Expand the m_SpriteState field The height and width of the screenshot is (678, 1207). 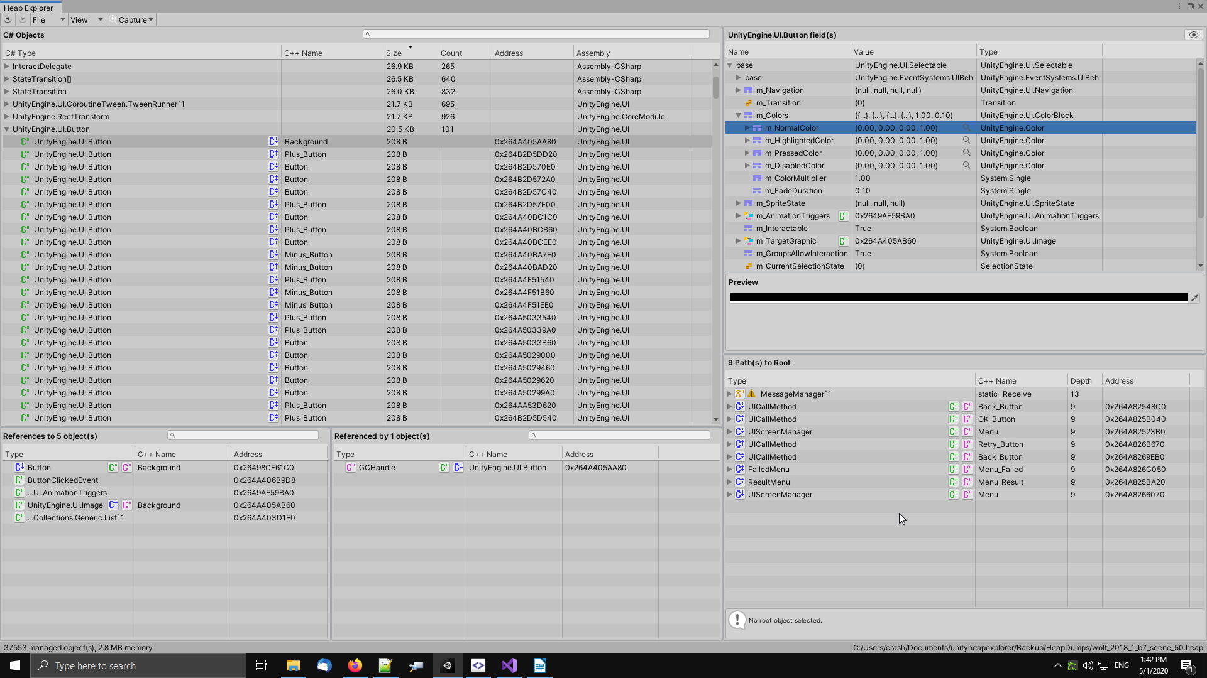point(738,203)
